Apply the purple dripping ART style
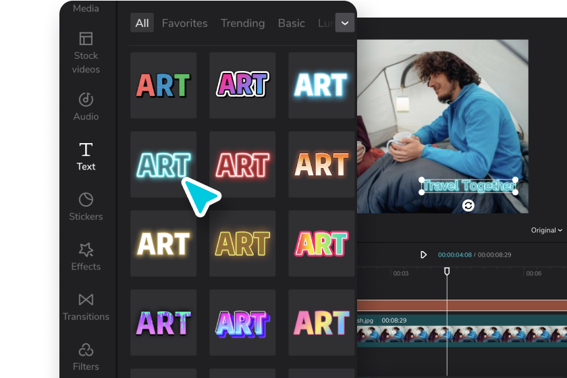567x378 pixels. [x=163, y=322]
